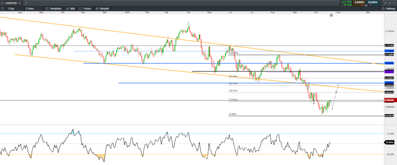Add a new chart tab with plus icon
Image resolution: width=397 pixels, height=165 pixels.
(x=26, y=3)
